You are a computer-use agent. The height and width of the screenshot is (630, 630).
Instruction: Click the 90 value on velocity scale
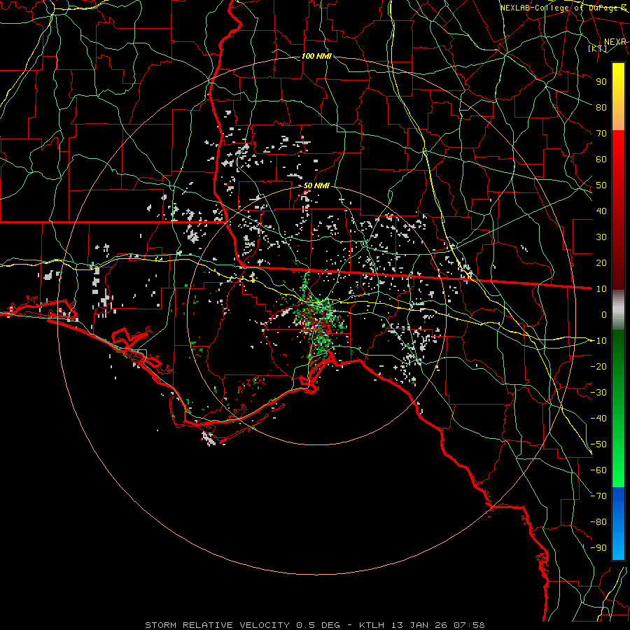[x=601, y=82]
